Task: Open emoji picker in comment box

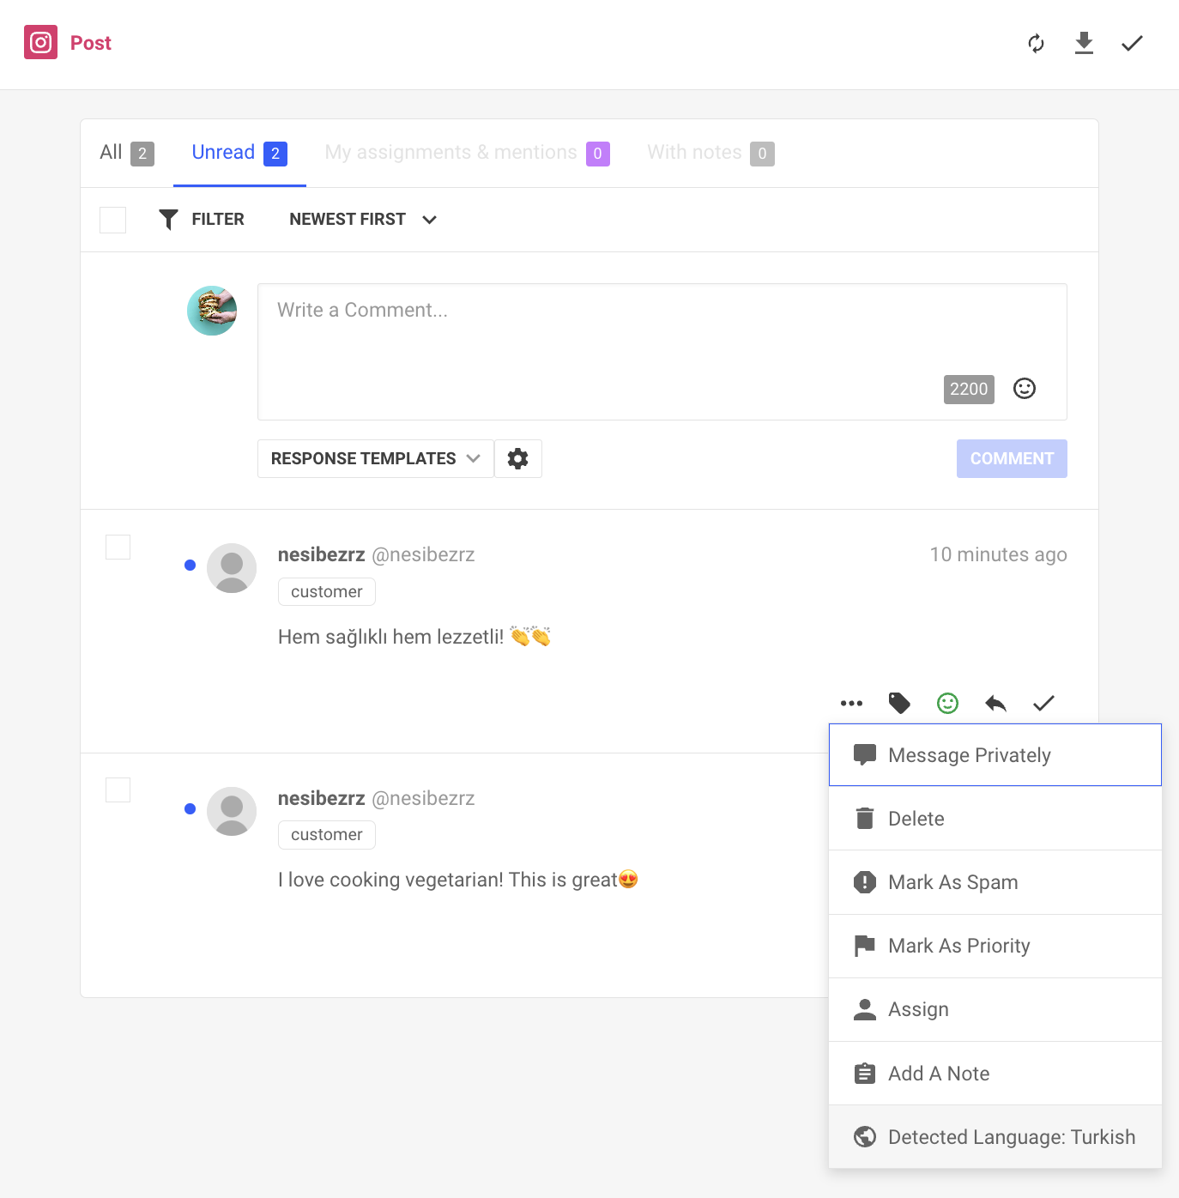Action: point(1025,389)
